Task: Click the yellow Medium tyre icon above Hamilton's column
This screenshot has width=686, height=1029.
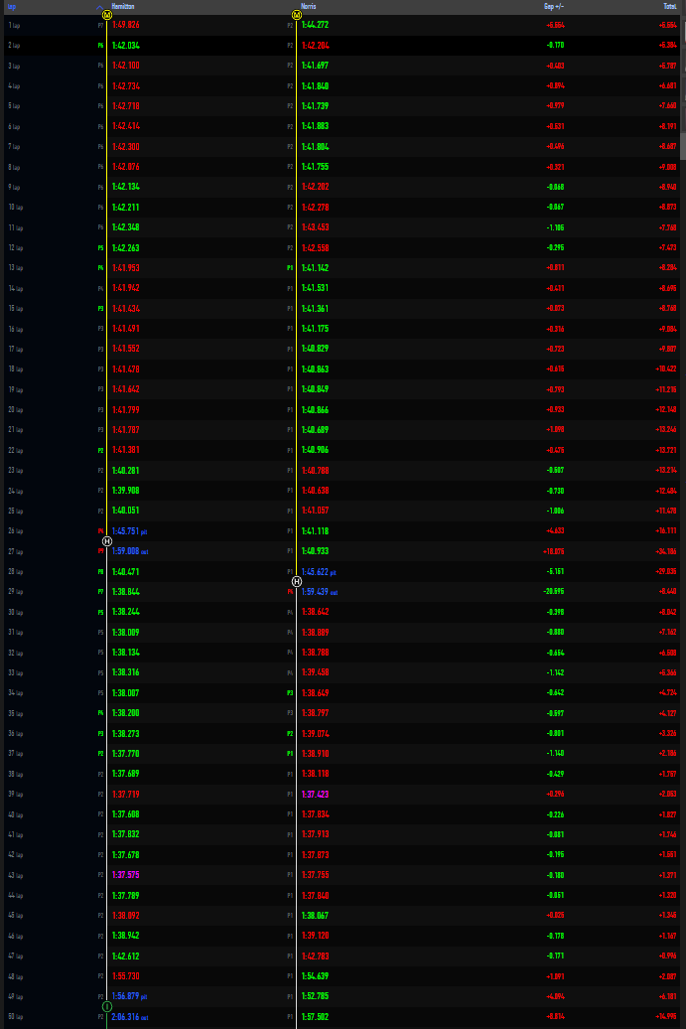Action: coord(107,15)
